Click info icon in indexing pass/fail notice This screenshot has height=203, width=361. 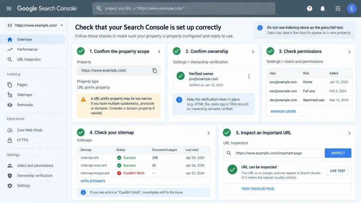point(260,28)
